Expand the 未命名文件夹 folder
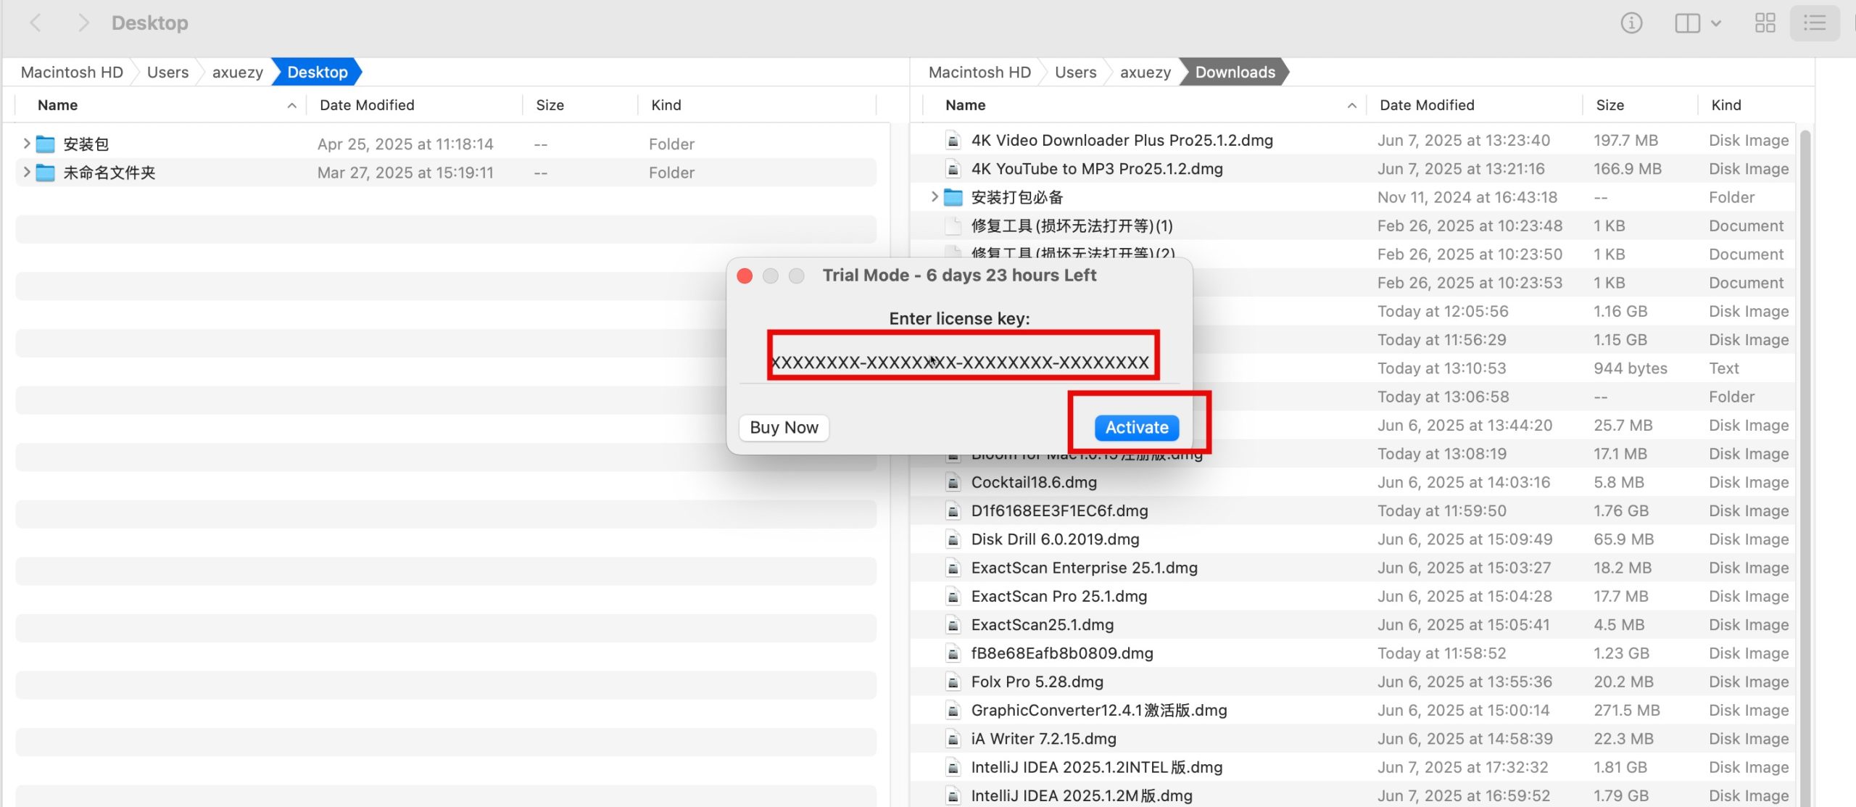Screen dimensions: 1856x807 coord(26,173)
